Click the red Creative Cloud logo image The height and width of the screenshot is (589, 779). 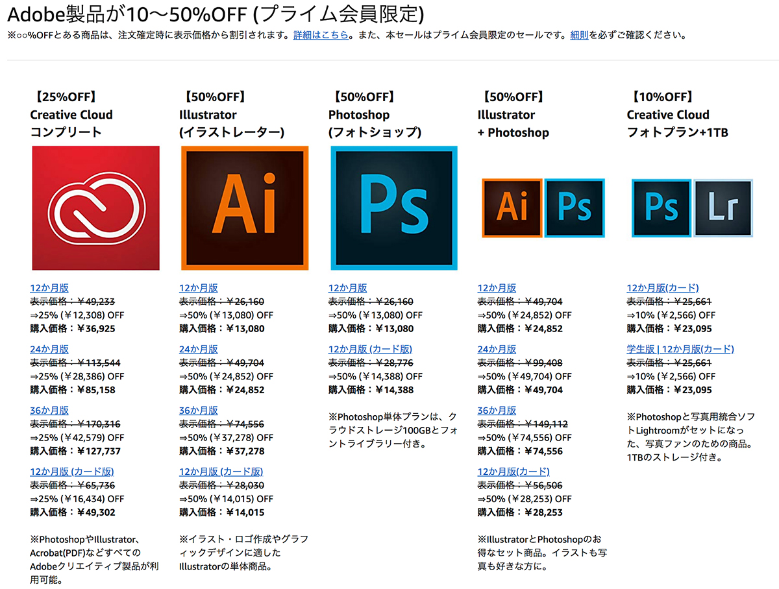click(x=95, y=208)
